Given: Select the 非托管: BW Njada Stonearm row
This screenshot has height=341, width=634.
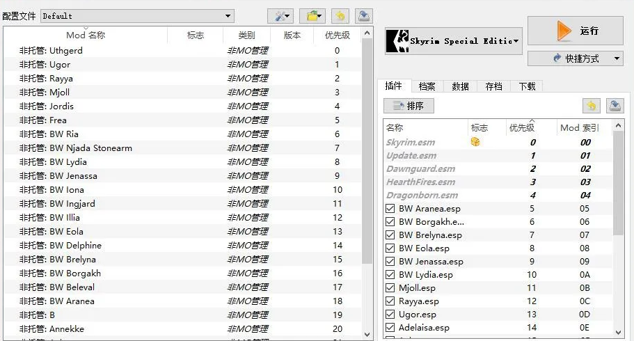Looking at the screenshot, I should point(182,148).
